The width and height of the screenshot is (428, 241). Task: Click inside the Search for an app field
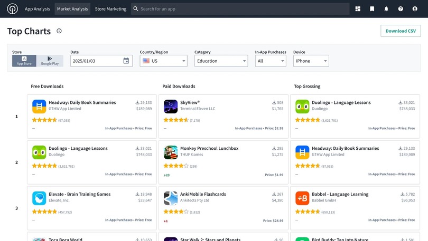tap(240, 9)
